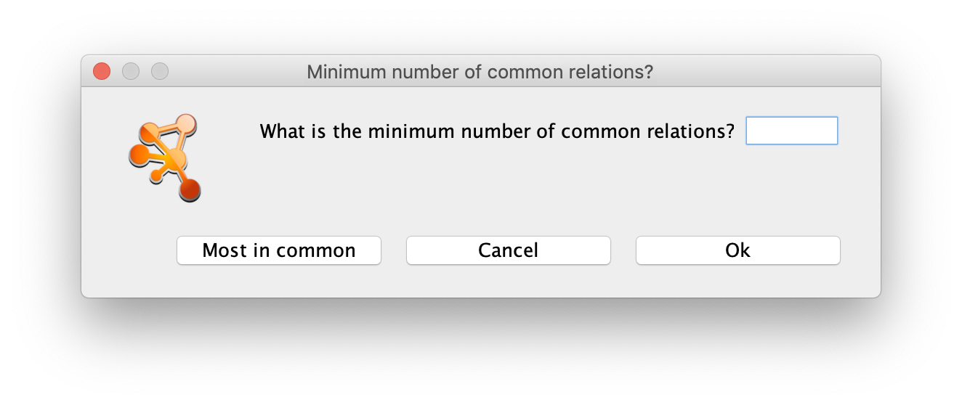Click the orange network graph application icon

click(x=165, y=157)
